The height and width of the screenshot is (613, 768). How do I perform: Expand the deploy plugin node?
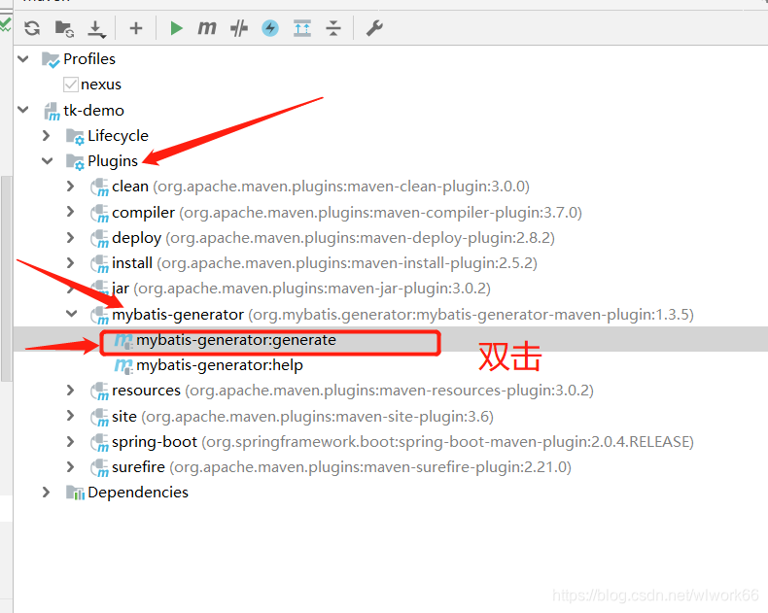[71, 237]
